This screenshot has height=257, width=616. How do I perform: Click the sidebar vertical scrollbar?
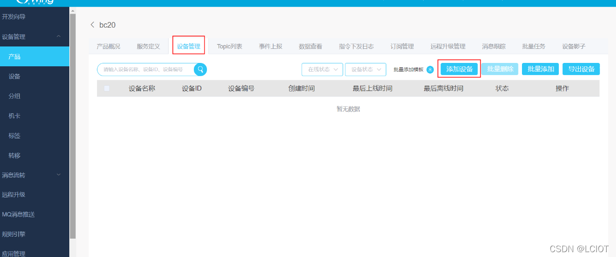[73, 126]
